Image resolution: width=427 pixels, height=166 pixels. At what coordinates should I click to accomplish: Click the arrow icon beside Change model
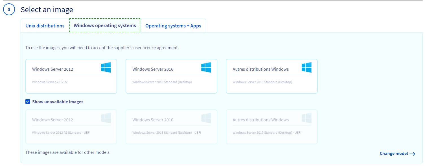pyautogui.click(x=412, y=154)
